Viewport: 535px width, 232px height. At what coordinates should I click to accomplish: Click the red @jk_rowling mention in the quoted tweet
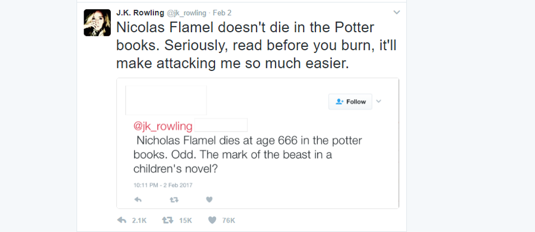pyautogui.click(x=163, y=126)
